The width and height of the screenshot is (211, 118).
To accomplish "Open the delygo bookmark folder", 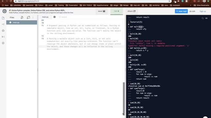I will pyautogui.click(x=114, y=5).
